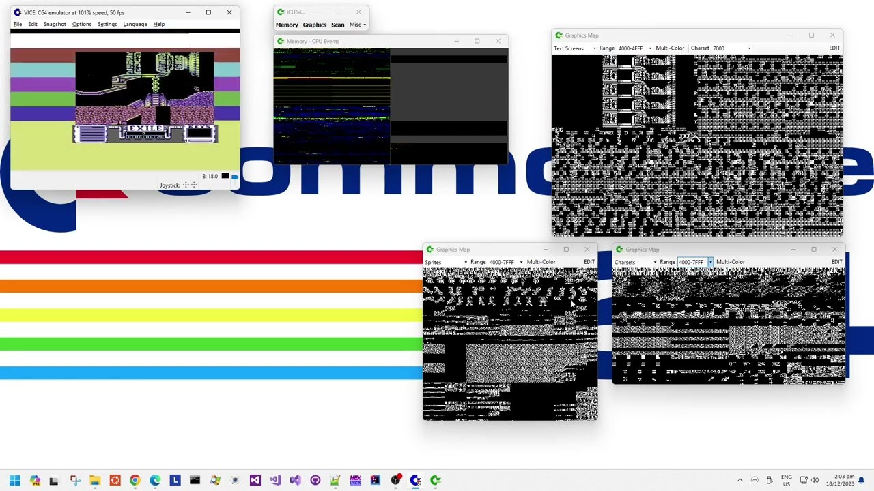874x491 pixels.
Task: Open Microsoft Edge from the taskbar
Action: tap(155, 480)
